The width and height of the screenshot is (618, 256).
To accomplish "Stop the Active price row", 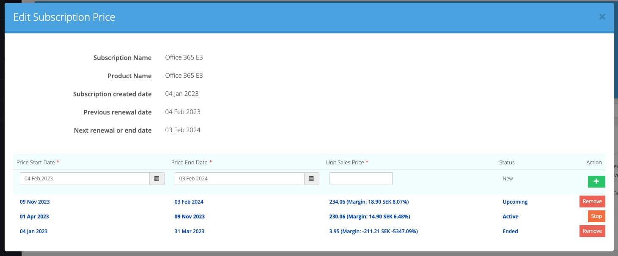I will pyautogui.click(x=596, y=216).
